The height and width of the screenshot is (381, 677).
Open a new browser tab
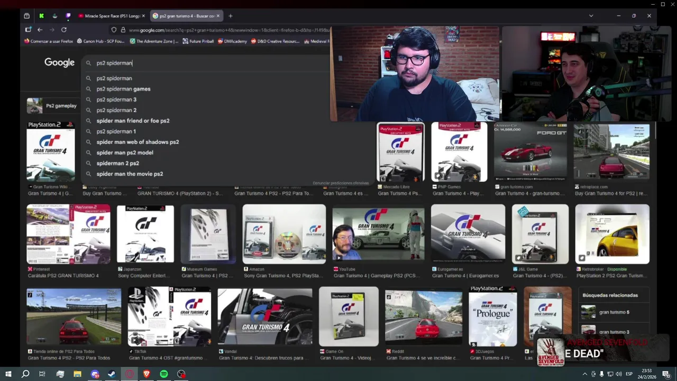pyautogui.click(x=230, y=16)
